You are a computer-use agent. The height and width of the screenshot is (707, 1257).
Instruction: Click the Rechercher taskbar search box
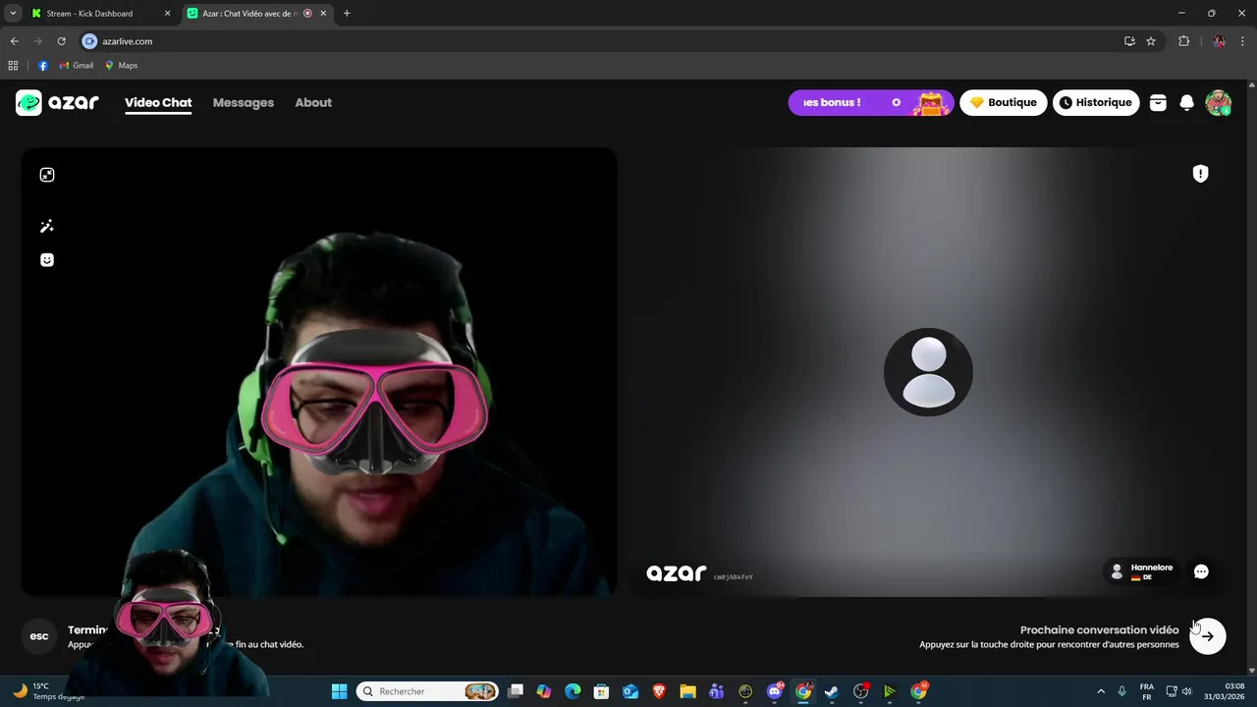pos(427,691)
